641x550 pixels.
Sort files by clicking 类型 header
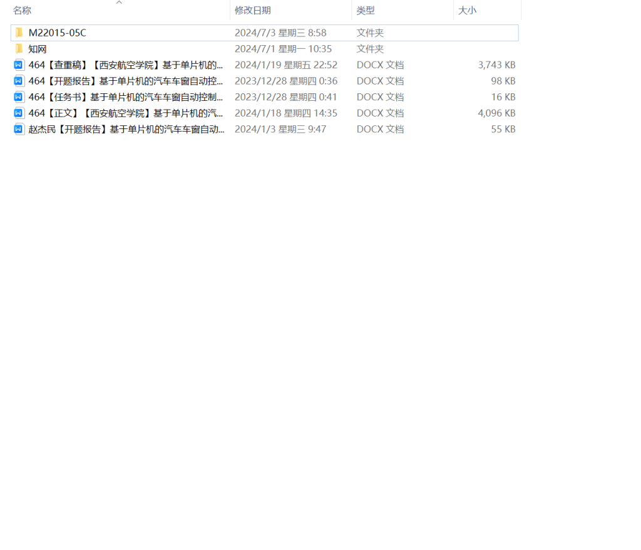point(365,10)
